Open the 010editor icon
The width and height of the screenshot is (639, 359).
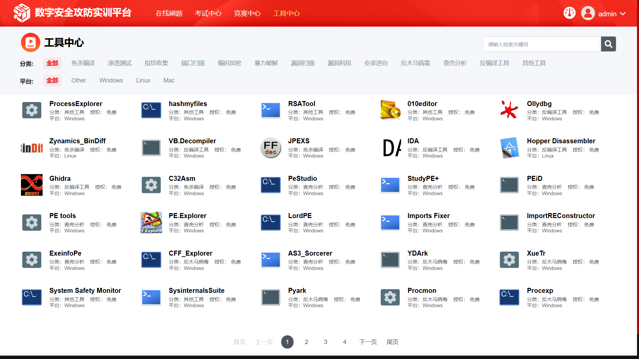click(x=390, y=110)
